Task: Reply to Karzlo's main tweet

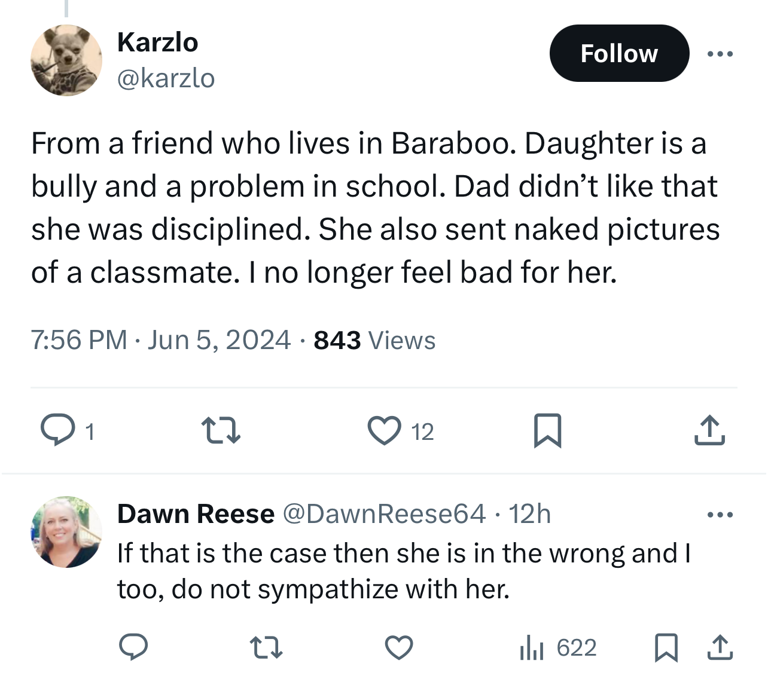Action: pos(57,430)
